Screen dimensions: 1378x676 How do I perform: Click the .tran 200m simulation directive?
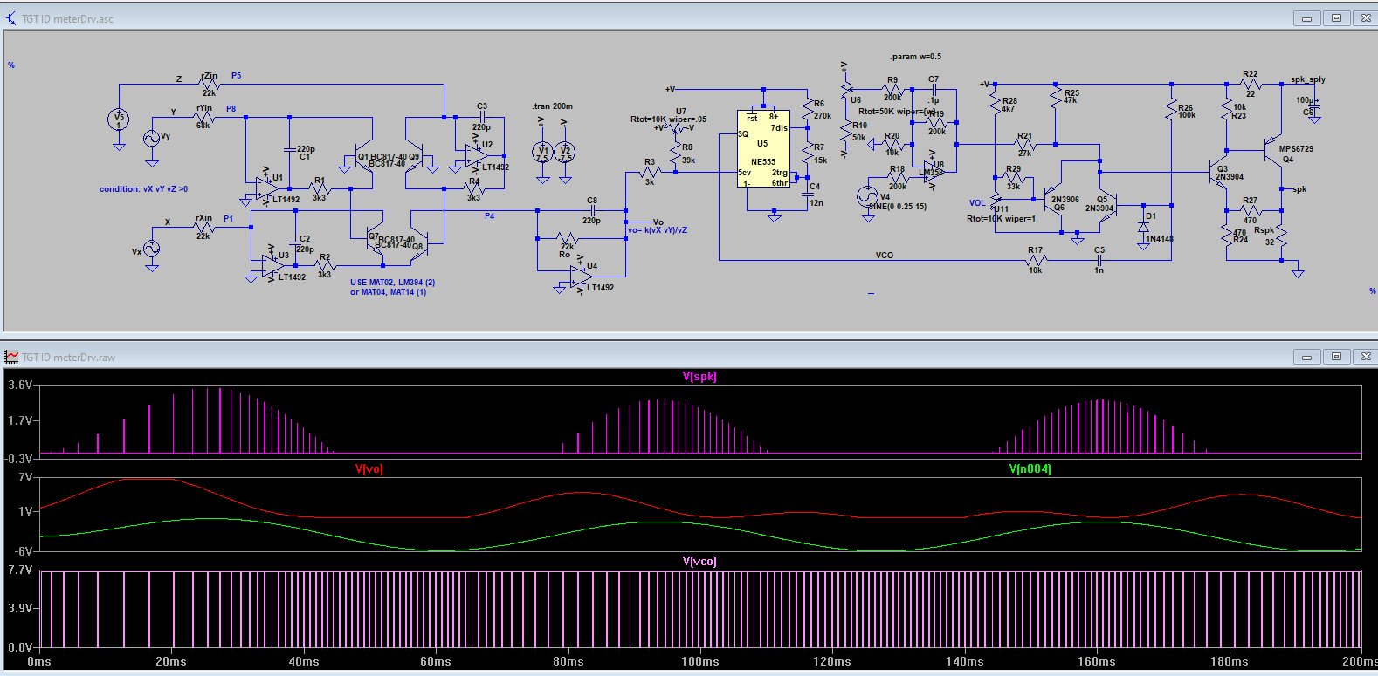(x=553, y=106)
